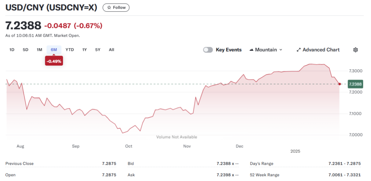Open chart settings gear icon

tap(355, 50)
